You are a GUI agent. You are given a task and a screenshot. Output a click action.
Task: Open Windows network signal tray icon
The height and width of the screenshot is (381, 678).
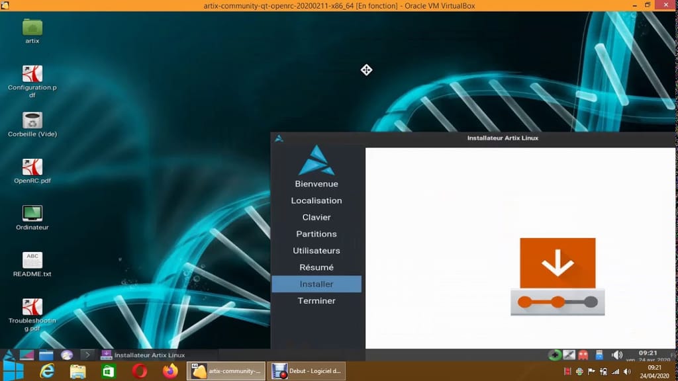click(x=615, y=372)
